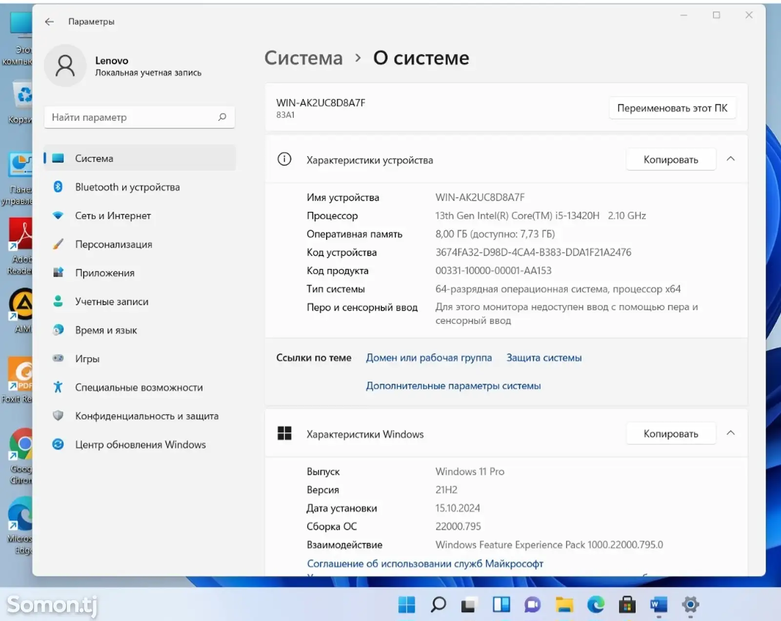
Task: Open Task View on taskbar
Action: click(x=468, y=605)
